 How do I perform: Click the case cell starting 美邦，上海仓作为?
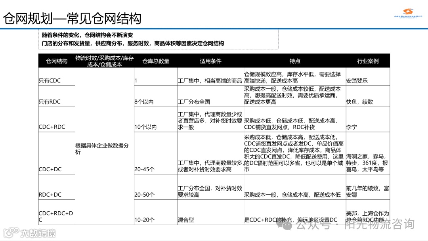tap(368, 212)
